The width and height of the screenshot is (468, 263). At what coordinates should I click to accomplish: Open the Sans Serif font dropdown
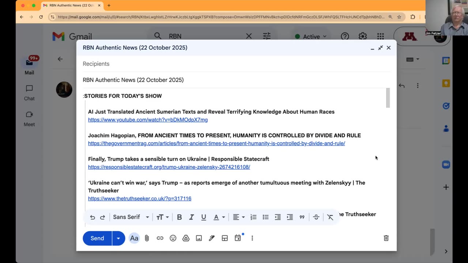coord(131,217)
